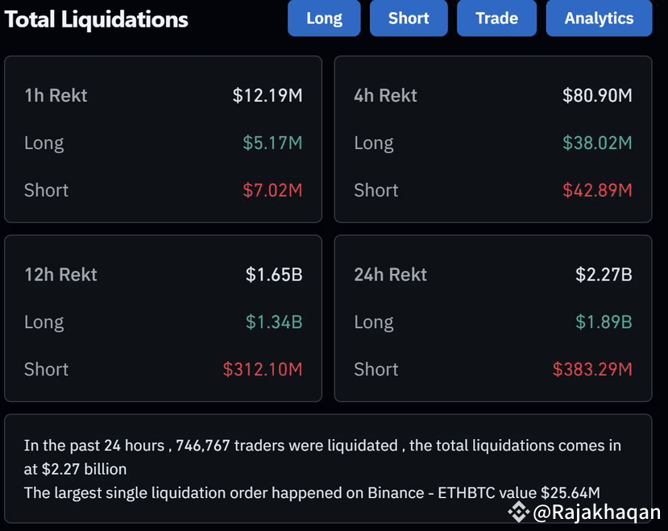Click the 24h long $1.89B value

click(x=604, y=322)
